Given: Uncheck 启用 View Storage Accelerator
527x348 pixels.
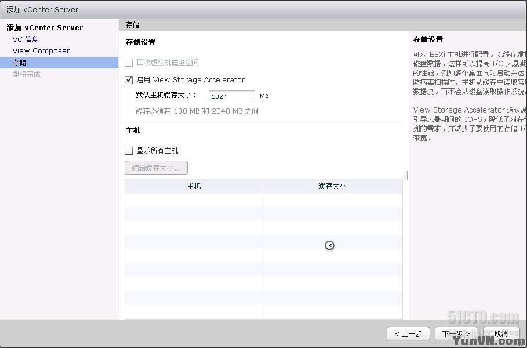Looking at the screenshot, I should pos(129,79).
